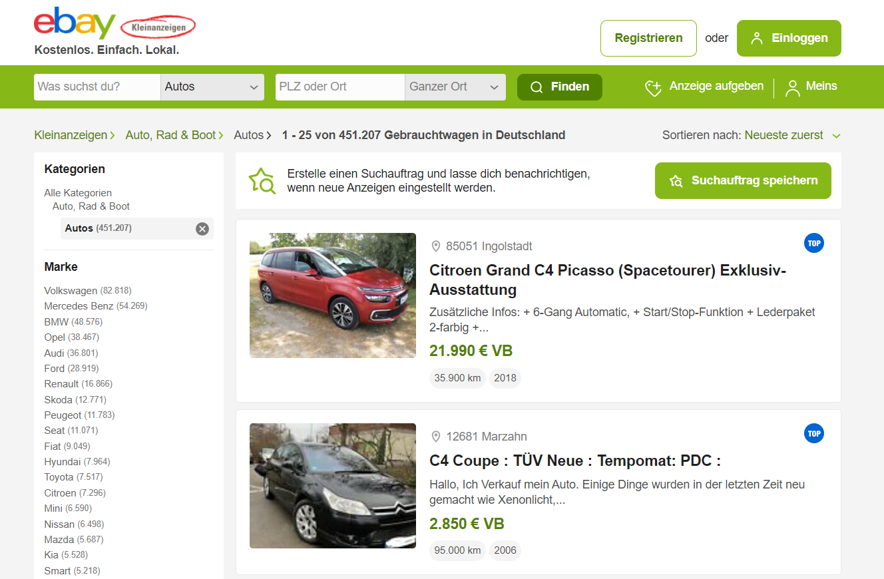Open C4 Coupe TÜV Neue listing title
The image size is (884, 579).
click(x=575, y=461)
